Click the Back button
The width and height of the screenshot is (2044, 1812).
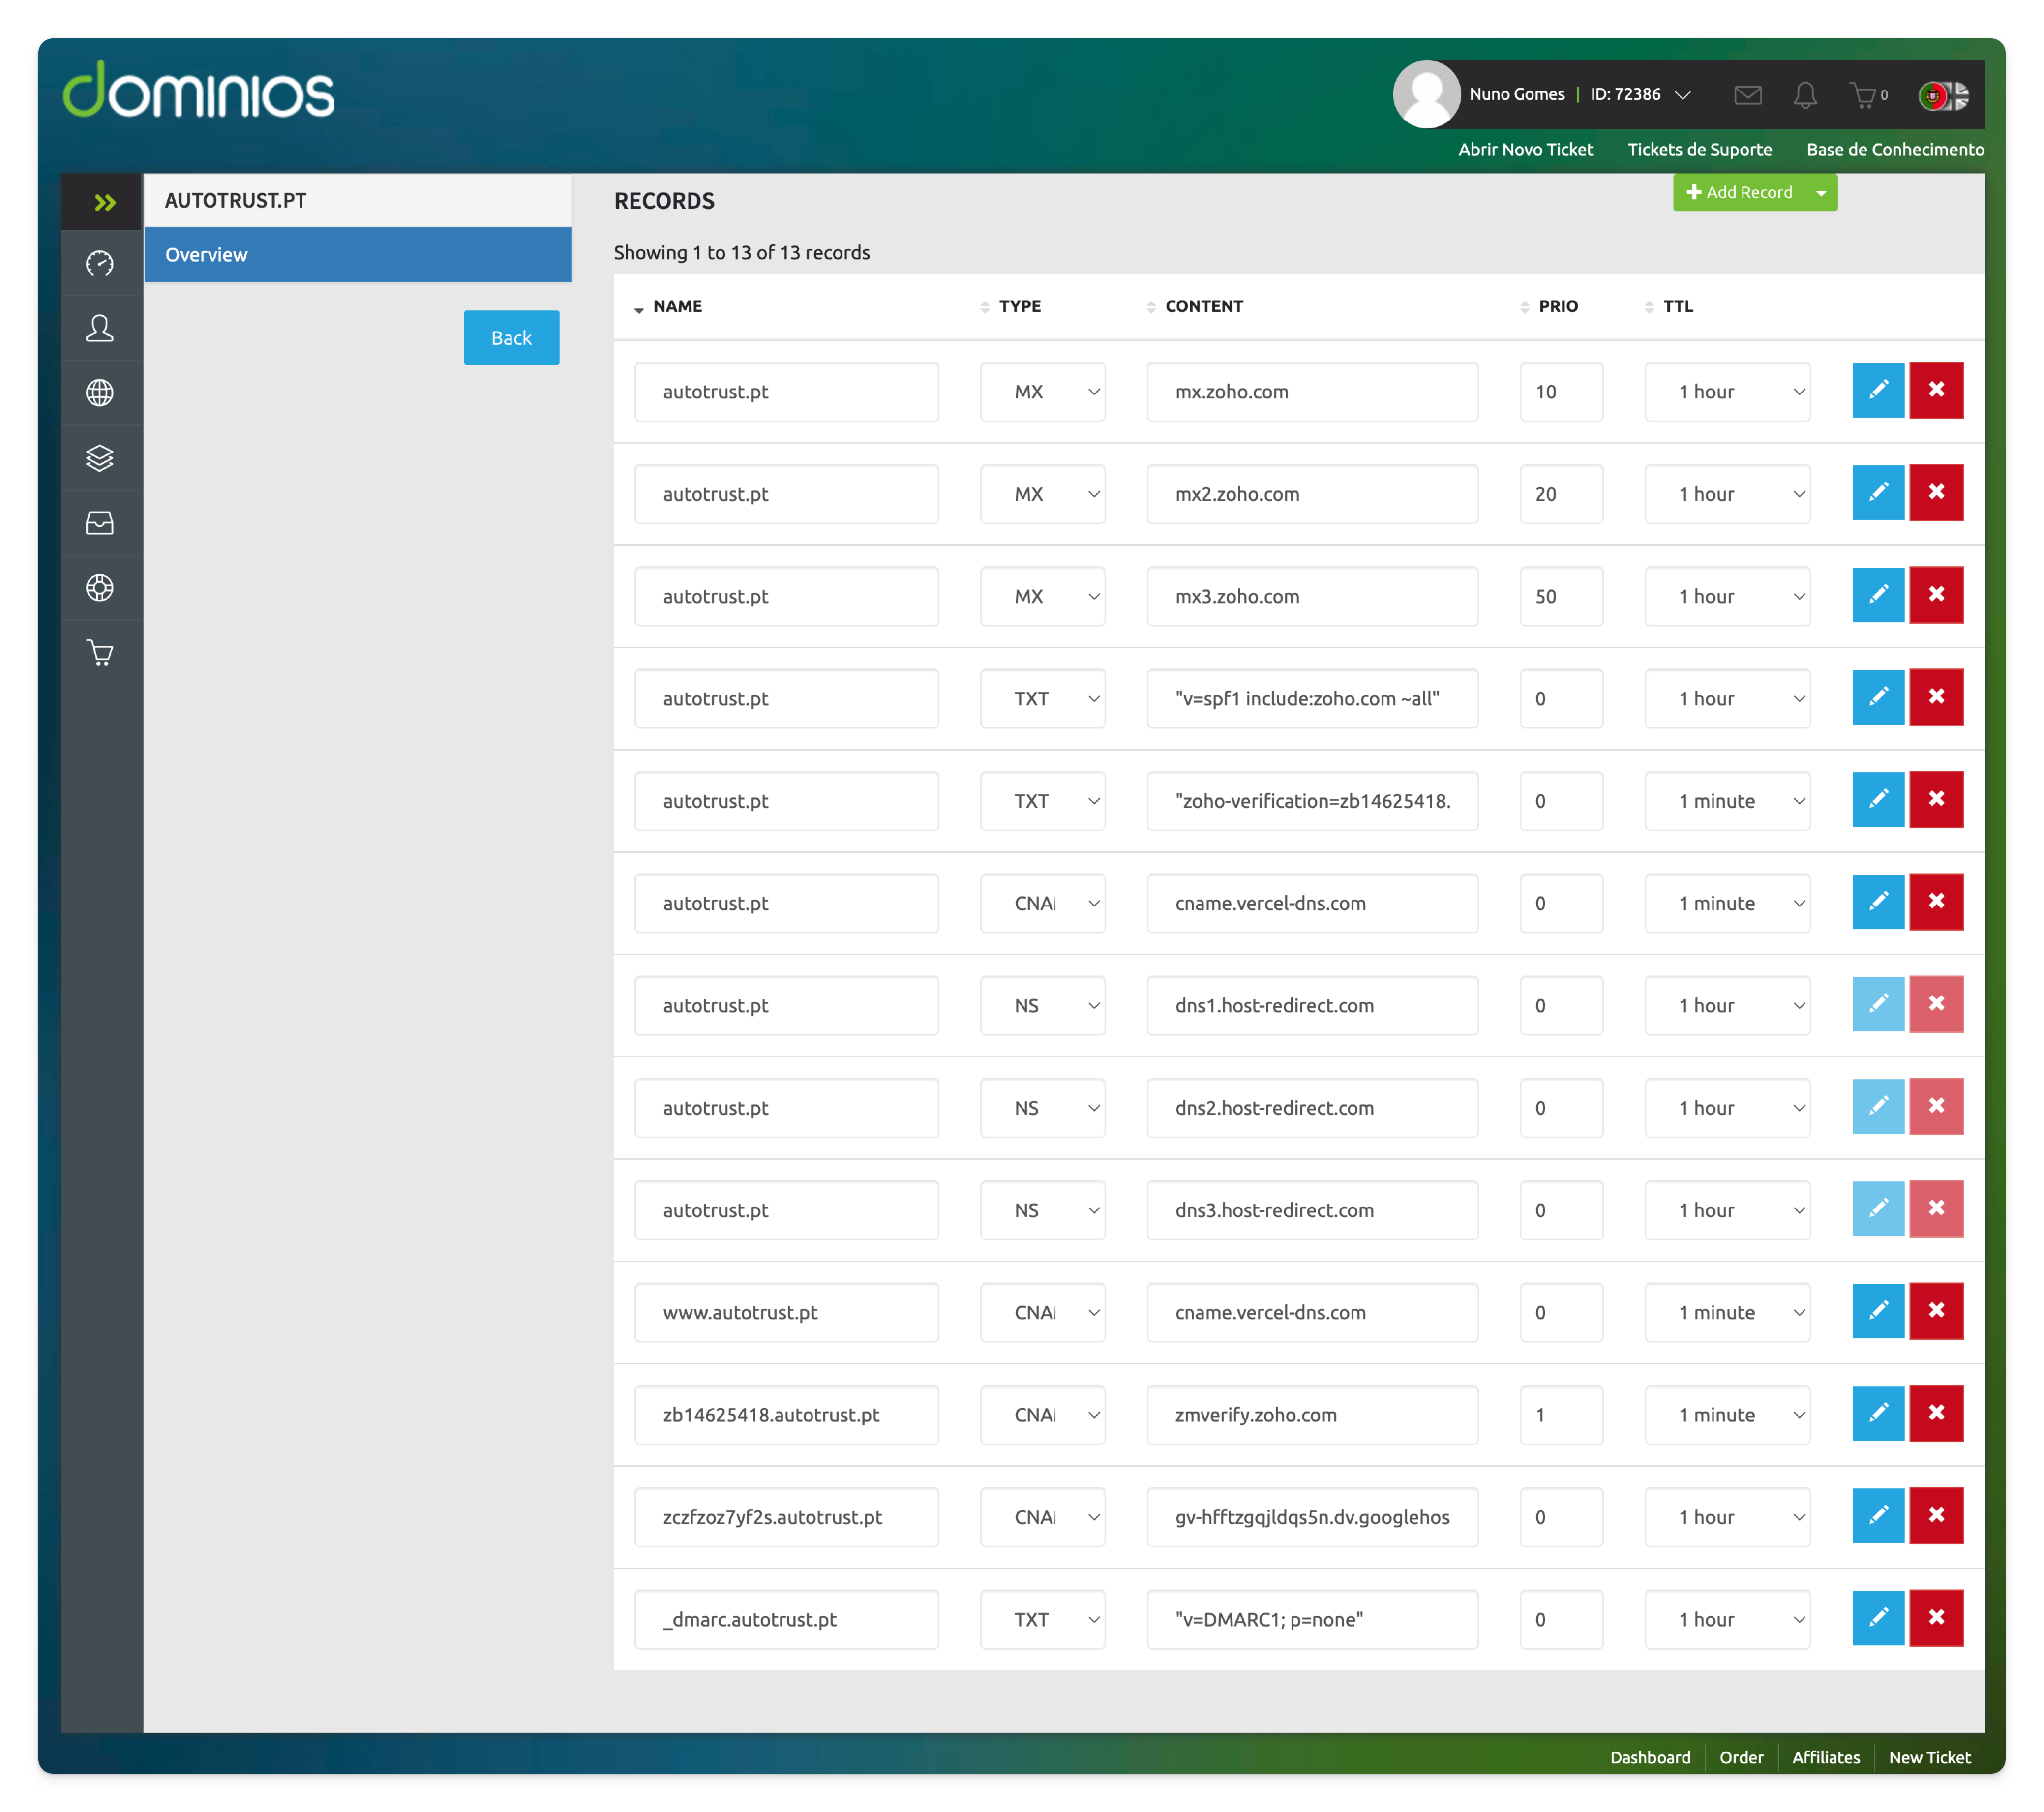(511, 338)
